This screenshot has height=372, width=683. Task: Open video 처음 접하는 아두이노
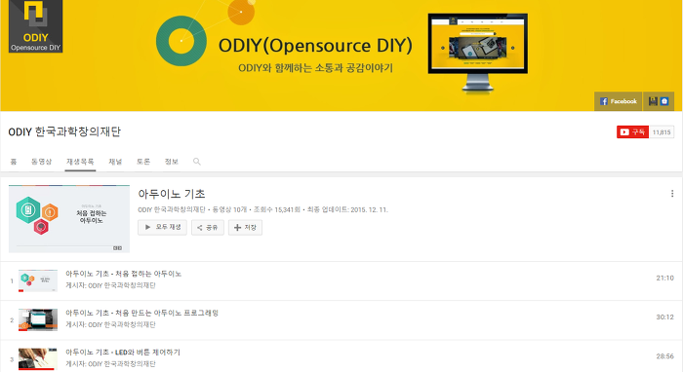123,274
